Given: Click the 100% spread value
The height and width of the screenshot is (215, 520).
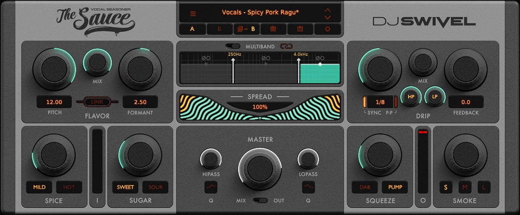Looking at the screenshot, I should pyautogui.click(x=260, y=107).
